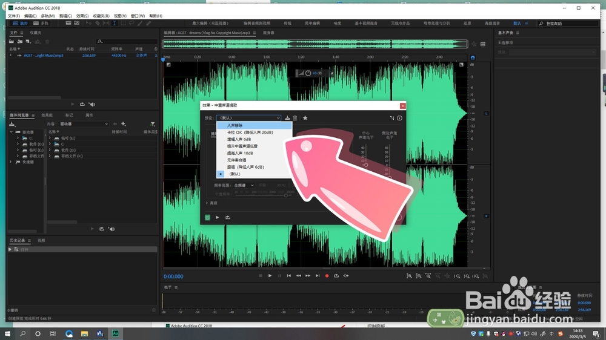This screenshot has width=606, height=340.
Task: Switch to the 效果组 tab
Action: [x=47, y=115]
